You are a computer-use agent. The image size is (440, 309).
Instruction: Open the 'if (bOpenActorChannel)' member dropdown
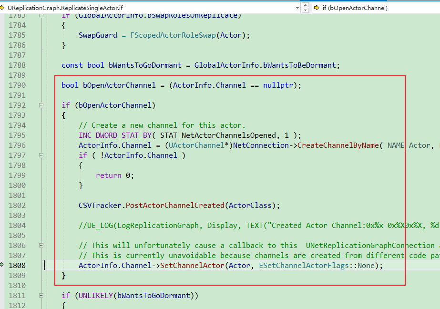(376, 8)
